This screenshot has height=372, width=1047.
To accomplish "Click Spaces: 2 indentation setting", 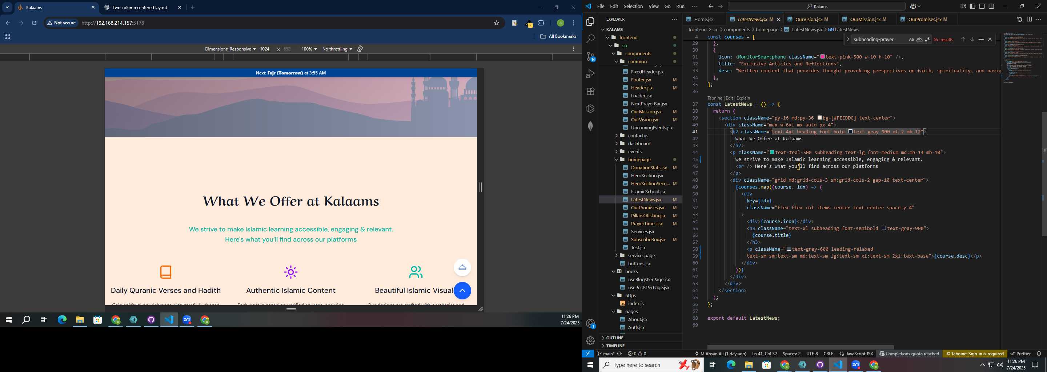I will pyautogui.click(x=791, y=354).
